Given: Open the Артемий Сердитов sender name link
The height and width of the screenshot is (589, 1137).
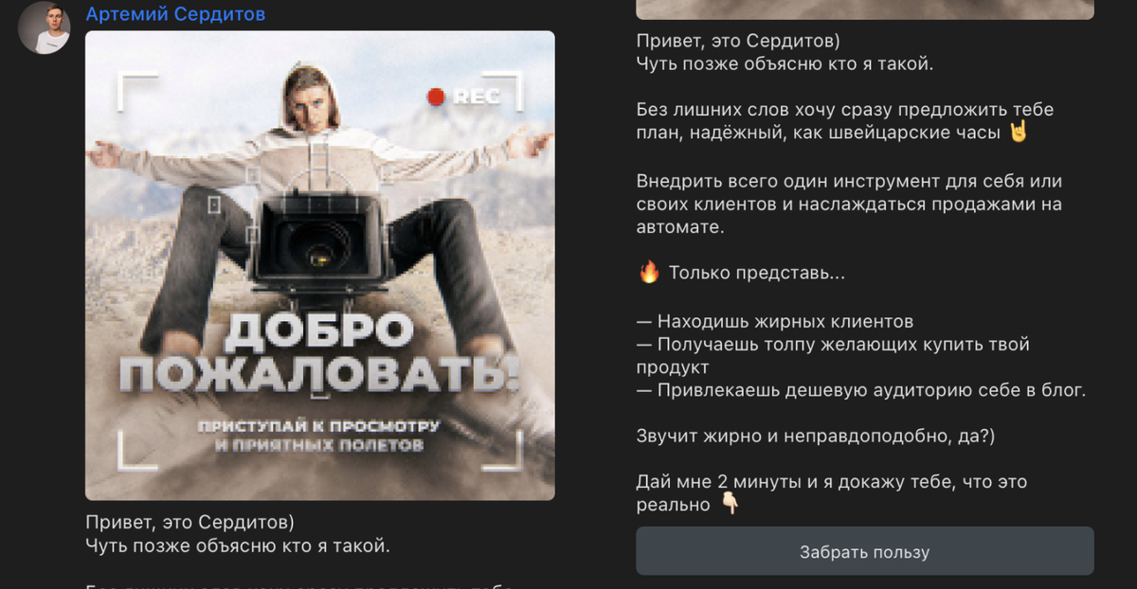Looking at the screenshot, I should 175,14.
